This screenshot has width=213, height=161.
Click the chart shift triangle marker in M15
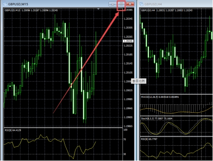click(98, 9)
